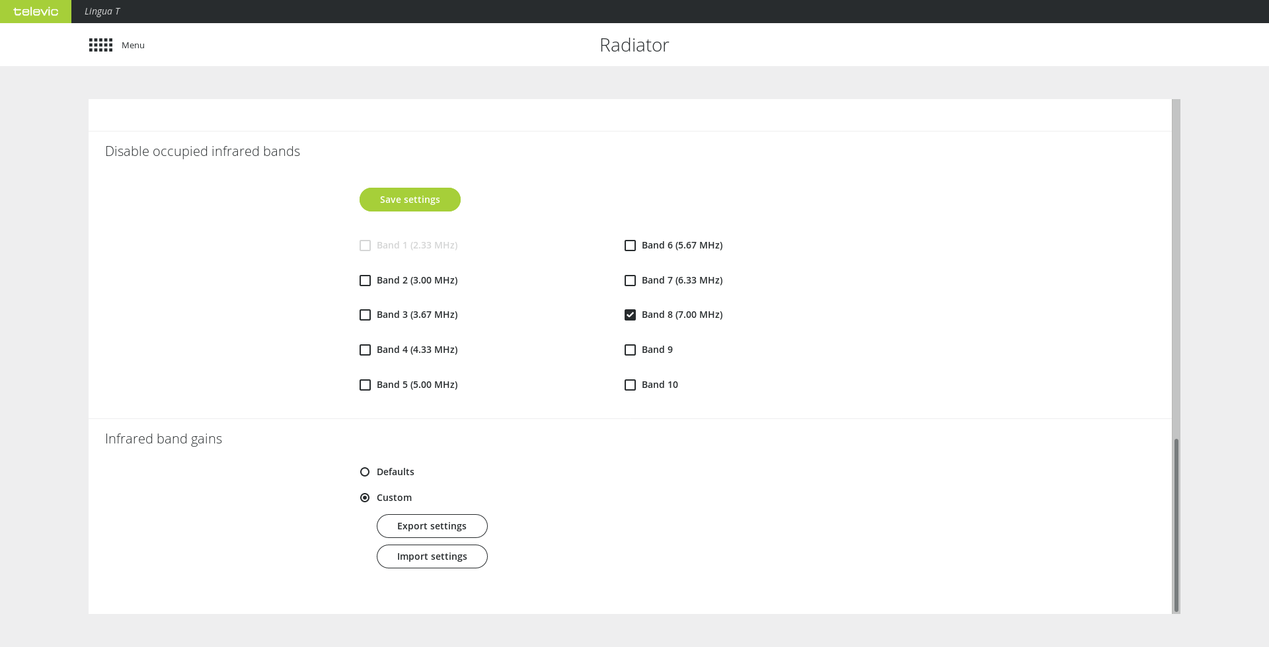Select the Defaults radio button
The width and height of the screenshot is (1269, 647).
click(x=365, y=472)
